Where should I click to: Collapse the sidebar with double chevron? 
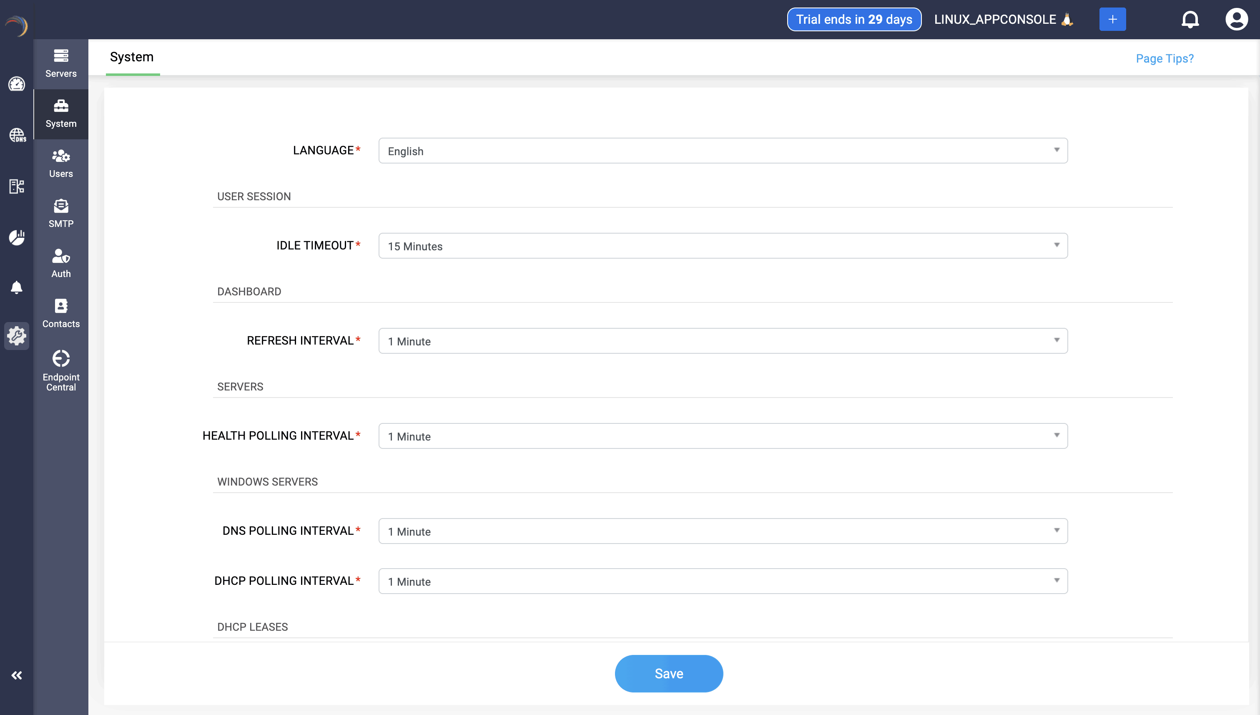tap(17, 675)
